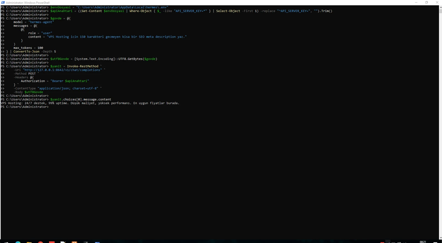This screenshot has width=442, height=243.
Task: Click the 'Get-Content' cmdlet text
Action: pos(92,11)
